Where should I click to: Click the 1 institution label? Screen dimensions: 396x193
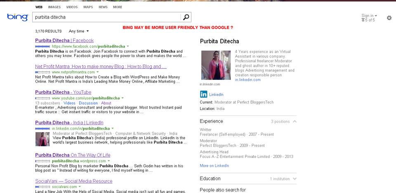280,179
